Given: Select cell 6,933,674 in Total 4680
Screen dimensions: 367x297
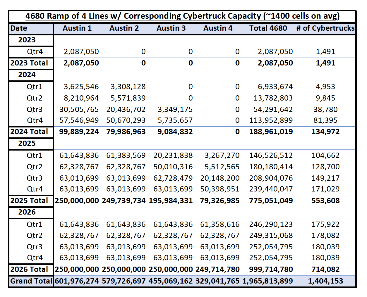Looking at the screenshot, I should click(x=275, y=87).
